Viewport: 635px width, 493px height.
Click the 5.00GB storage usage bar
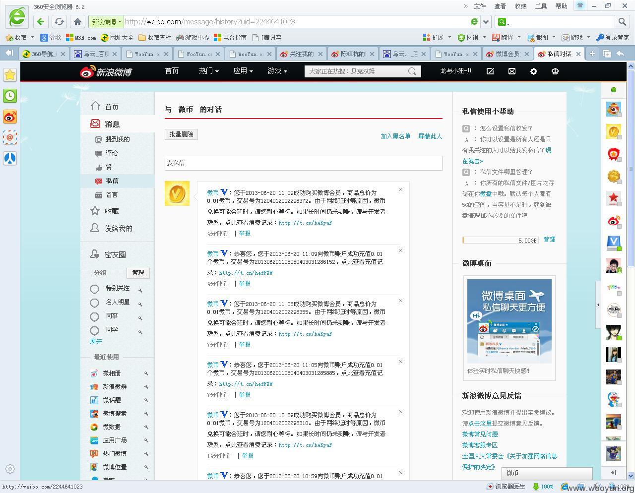[x=500, y=240]
